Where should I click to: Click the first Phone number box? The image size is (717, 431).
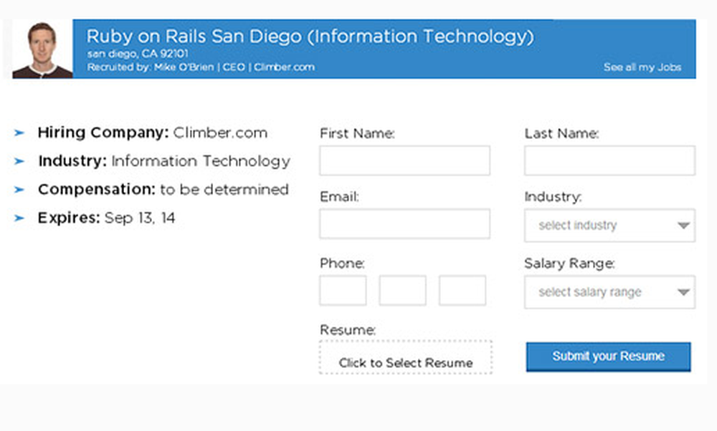coord(343,290)
